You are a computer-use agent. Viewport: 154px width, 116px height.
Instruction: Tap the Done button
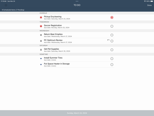(149, 5)
